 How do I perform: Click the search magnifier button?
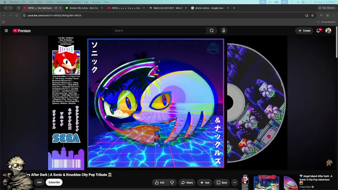[212, 31]
